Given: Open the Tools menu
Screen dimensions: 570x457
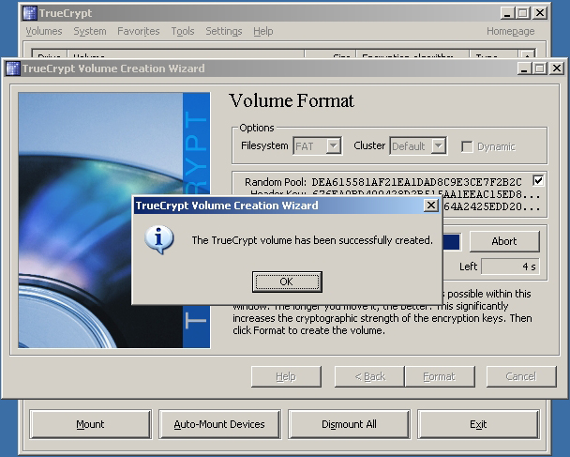Looking at the screenshot, I should point(183,31).
